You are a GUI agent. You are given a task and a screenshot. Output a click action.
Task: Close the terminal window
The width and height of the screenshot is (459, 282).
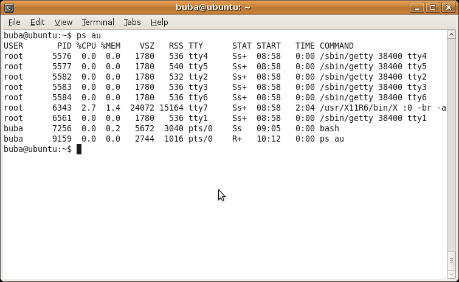click(x=449, y=7)
